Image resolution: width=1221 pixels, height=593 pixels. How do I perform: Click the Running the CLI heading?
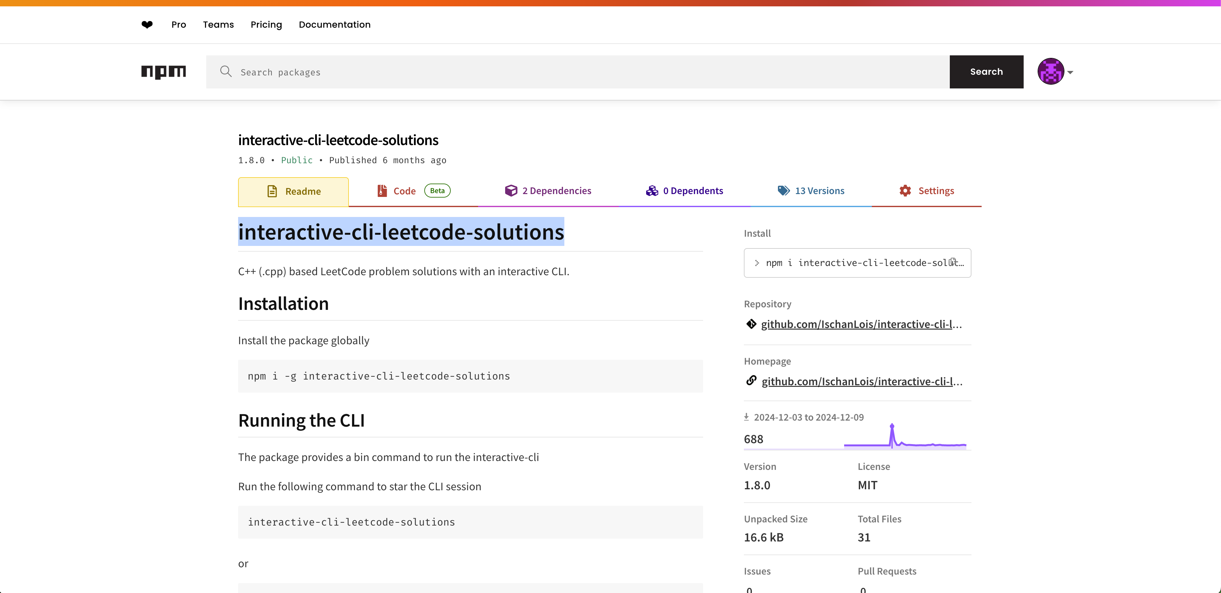point(301,421)
